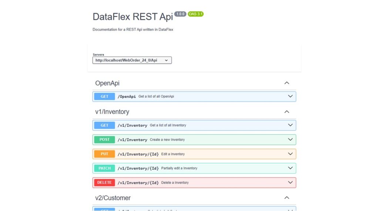The width and height of the screenshot is (379, 211).
Task: Expand the GET /v1/Inventory row arrow
Action: coord(290,125)
